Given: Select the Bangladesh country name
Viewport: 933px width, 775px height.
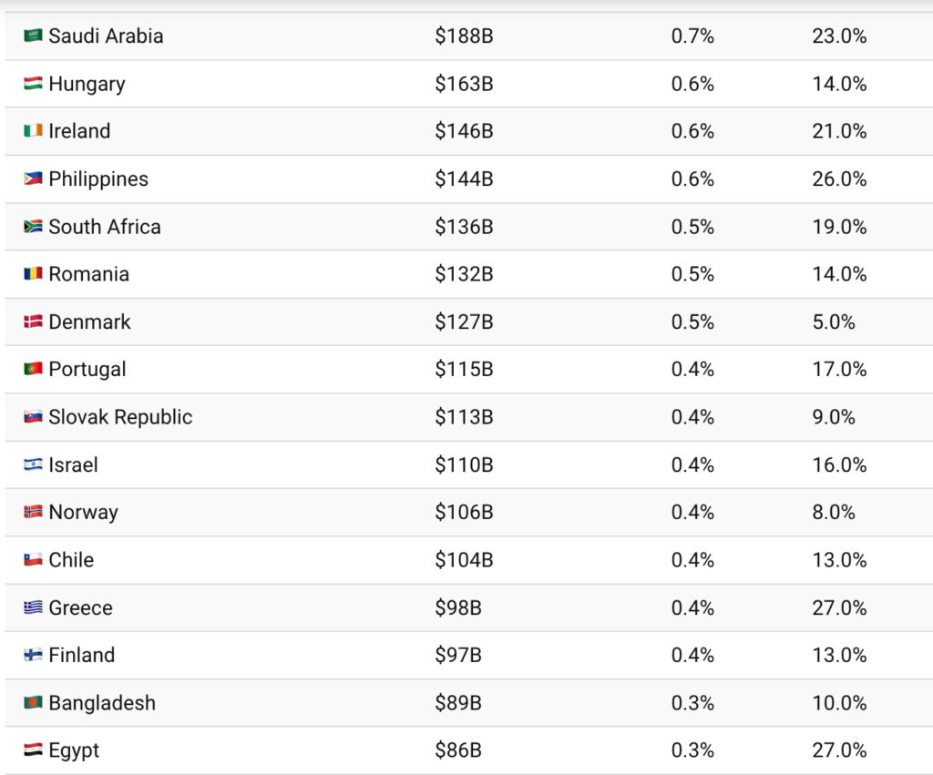Looking at the screenshot, I should pos(102,703).
